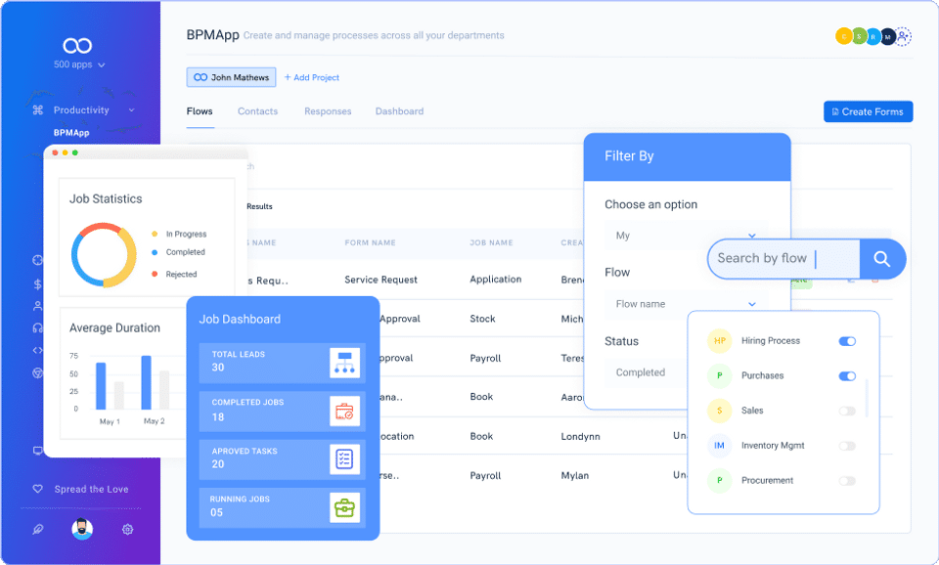The height and width of the screenshot is (565, 939).
Task: Switch to the Dashboard tab
Action: 399,111
